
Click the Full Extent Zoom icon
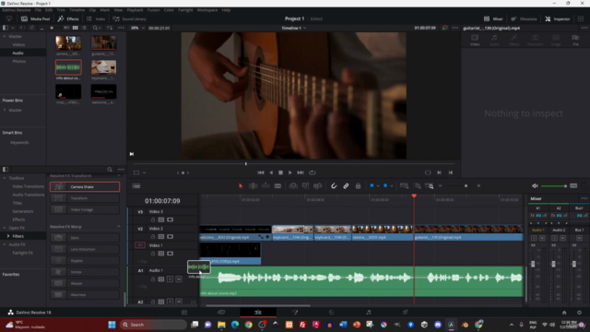(404, 186)
